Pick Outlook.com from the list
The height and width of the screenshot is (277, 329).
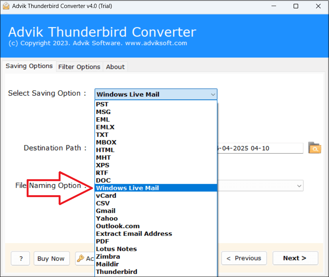tap(156, 226)
